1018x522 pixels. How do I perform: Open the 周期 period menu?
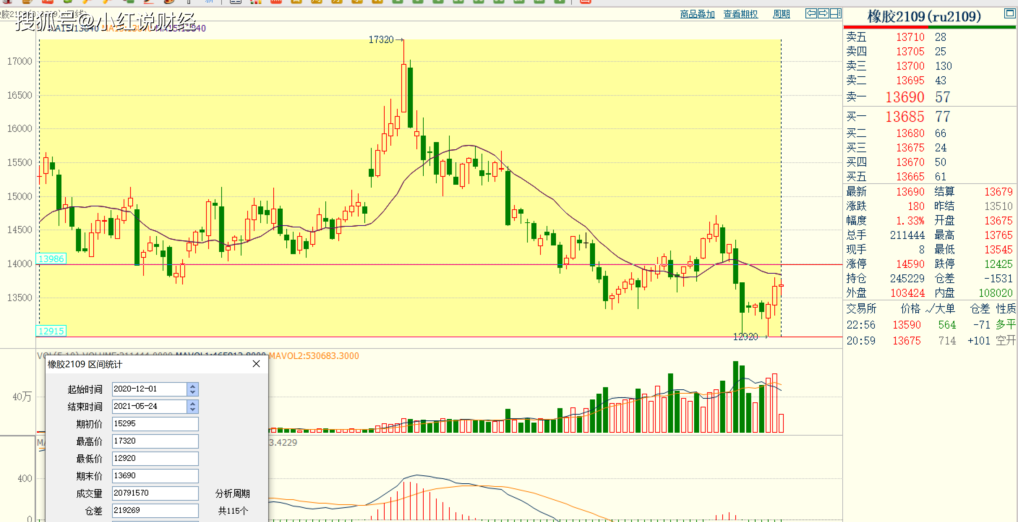click(781, 14)
